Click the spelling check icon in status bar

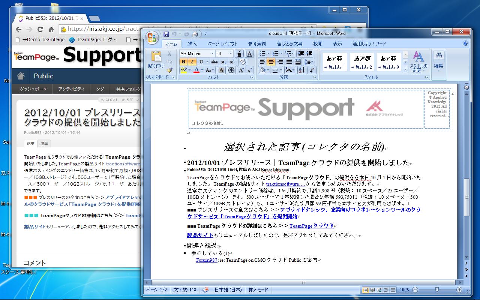tap(205, 290)
